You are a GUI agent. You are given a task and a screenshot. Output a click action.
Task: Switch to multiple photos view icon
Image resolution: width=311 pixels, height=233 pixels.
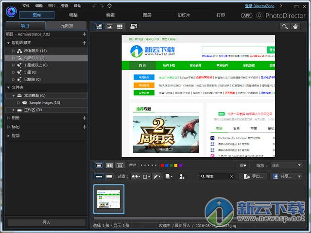tap(120, 166)
